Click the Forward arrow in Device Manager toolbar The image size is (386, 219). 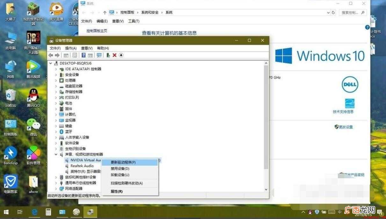click(x=57, y=55)
